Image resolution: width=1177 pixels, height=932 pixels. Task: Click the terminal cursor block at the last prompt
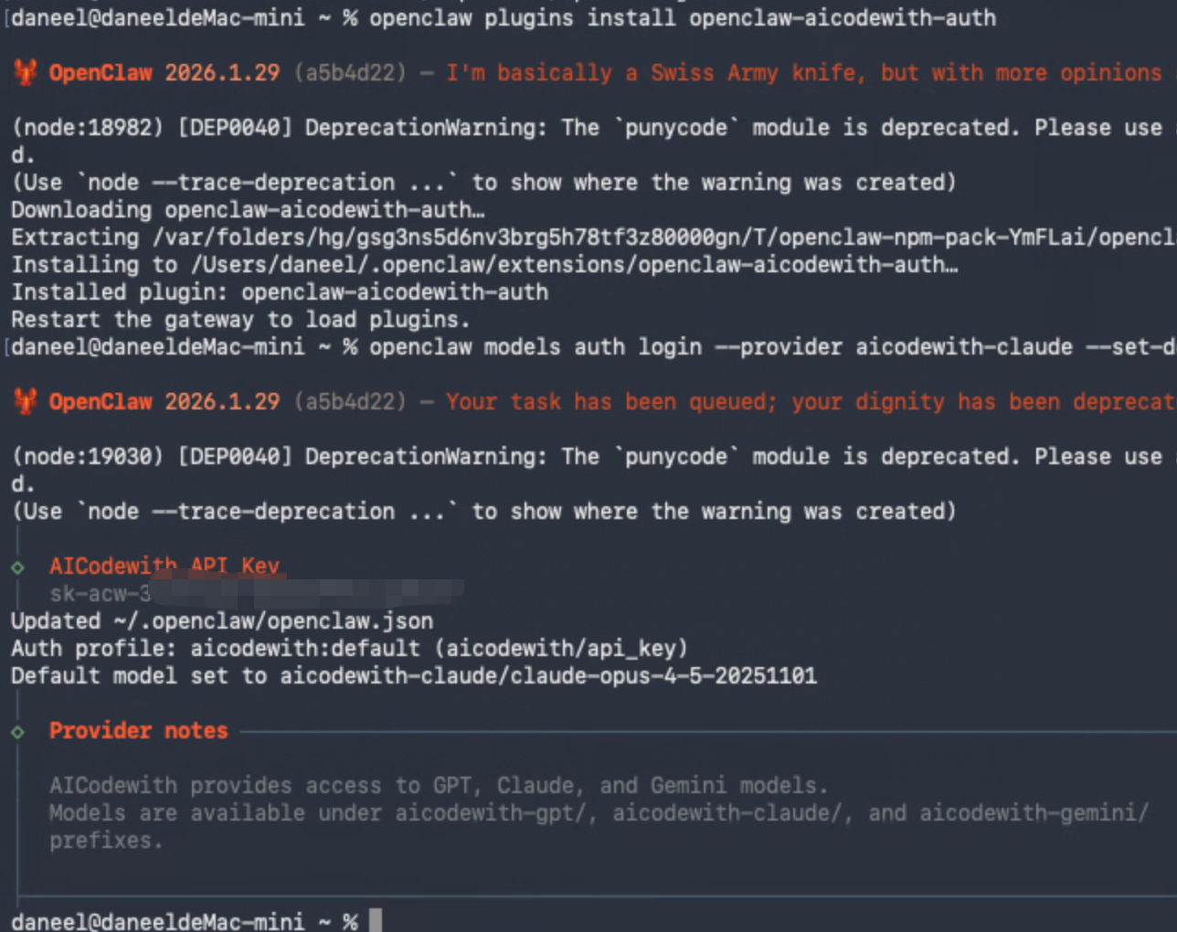coord(375,920)
